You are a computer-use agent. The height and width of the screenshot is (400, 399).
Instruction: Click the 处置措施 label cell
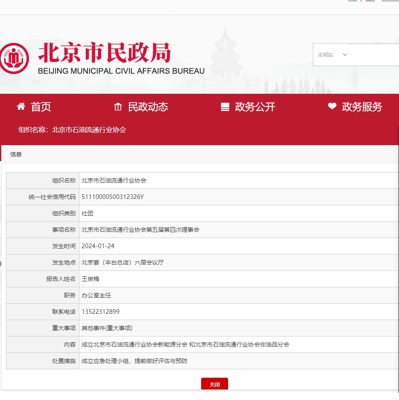pos(42,361)
